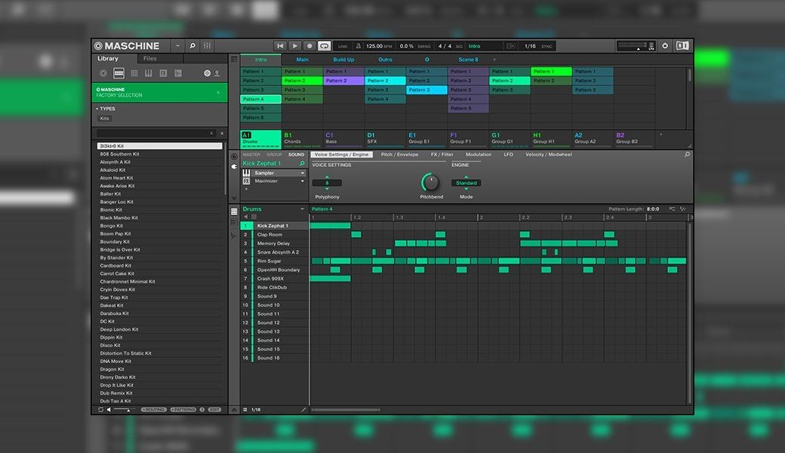Select the Effects FX icon in Library
785x453 pixels.
point(163,73)
